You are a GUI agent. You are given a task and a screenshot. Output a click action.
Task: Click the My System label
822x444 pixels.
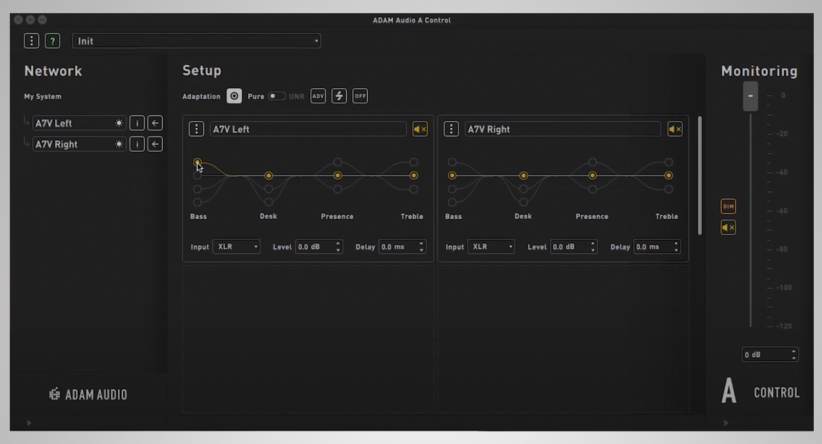click(x=43, y=96)
